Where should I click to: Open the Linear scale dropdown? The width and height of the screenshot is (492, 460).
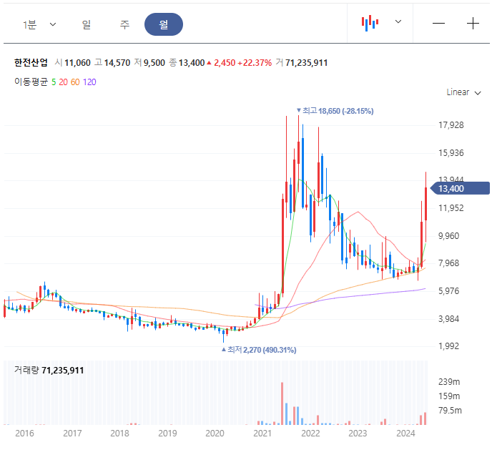point(463,92)
